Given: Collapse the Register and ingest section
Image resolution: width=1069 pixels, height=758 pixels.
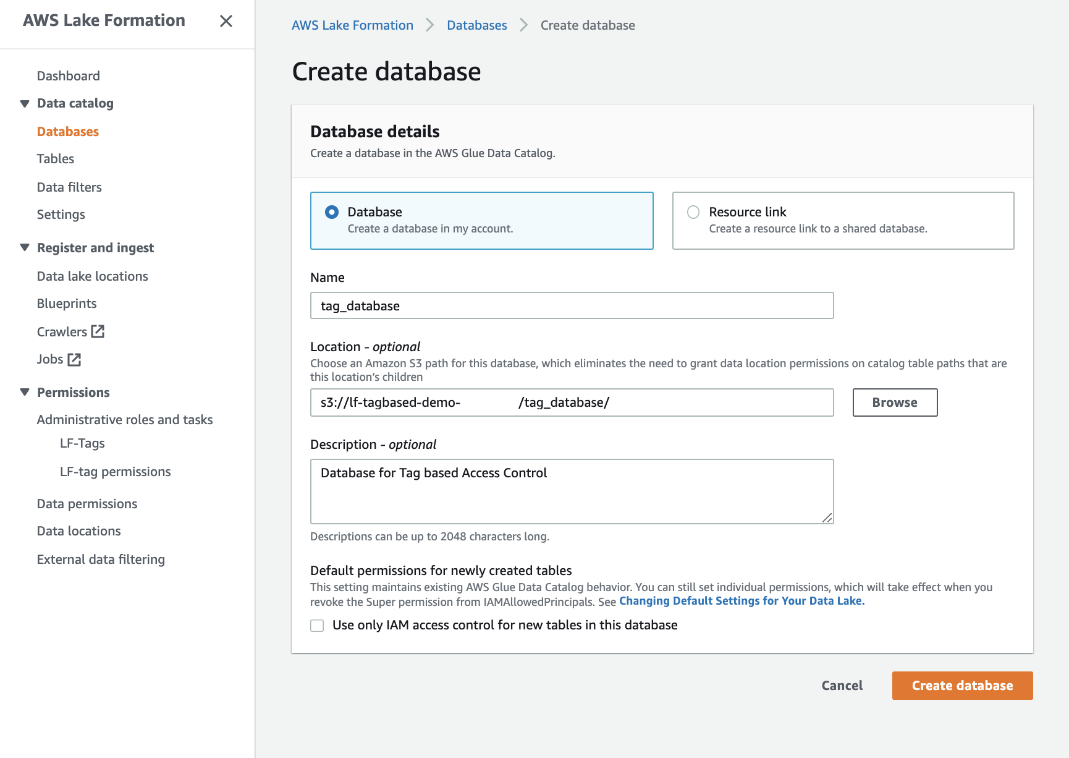Looking at the screenshot, I should click(x=25, y=247).
